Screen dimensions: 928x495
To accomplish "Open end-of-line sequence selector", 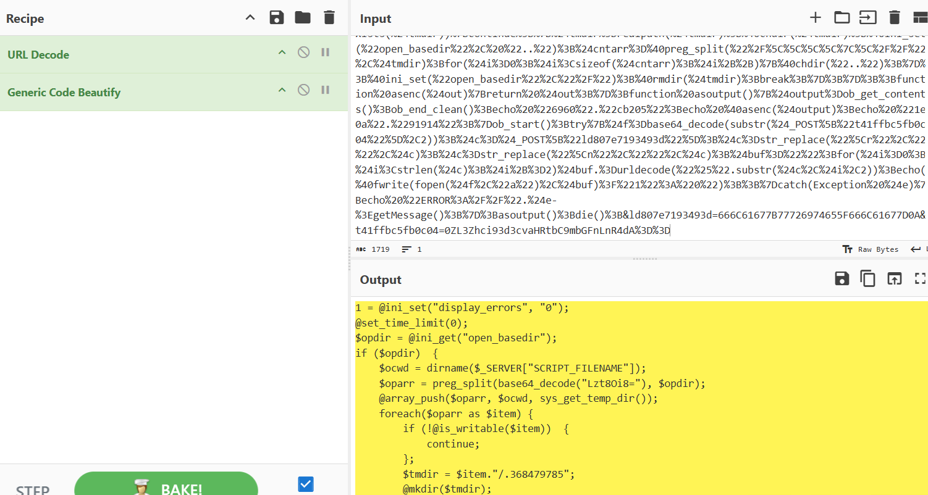I will (919, 249).
